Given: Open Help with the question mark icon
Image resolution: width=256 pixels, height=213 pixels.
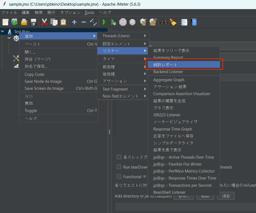Looking at the screenshot, I should [x=194, y=22].
